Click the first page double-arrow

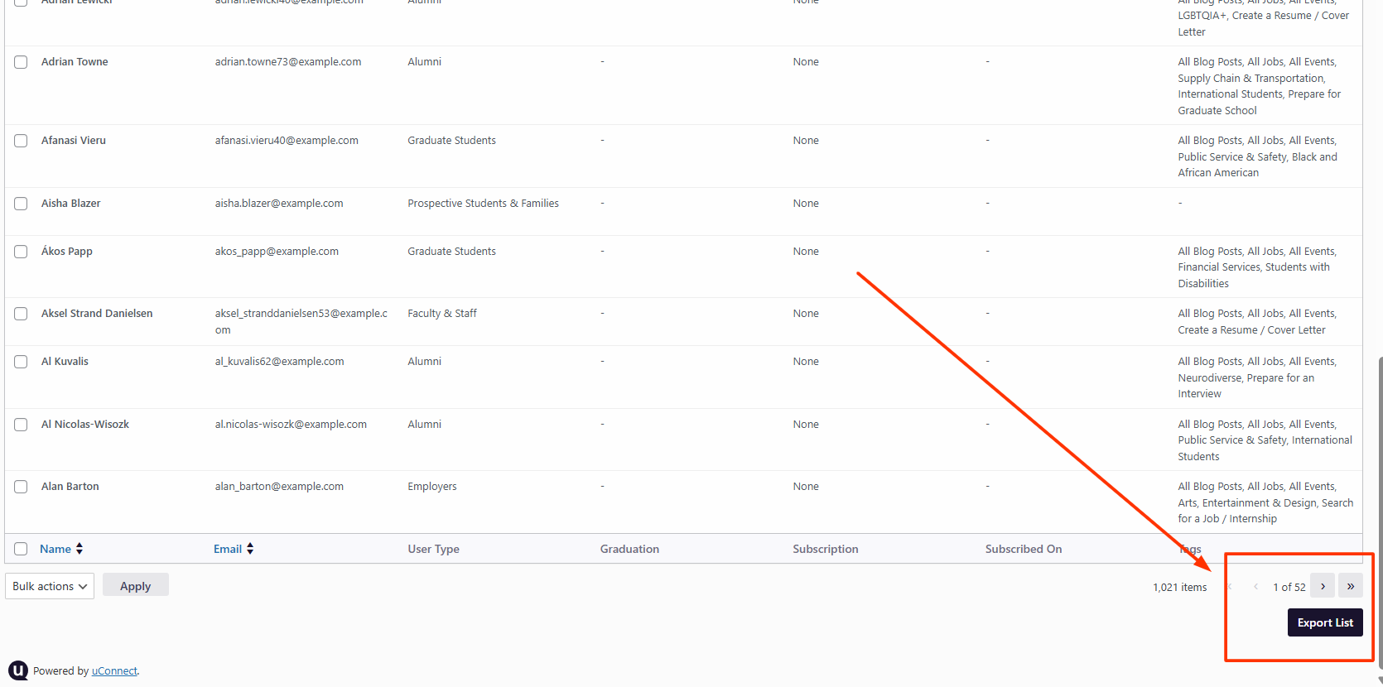1230,586
